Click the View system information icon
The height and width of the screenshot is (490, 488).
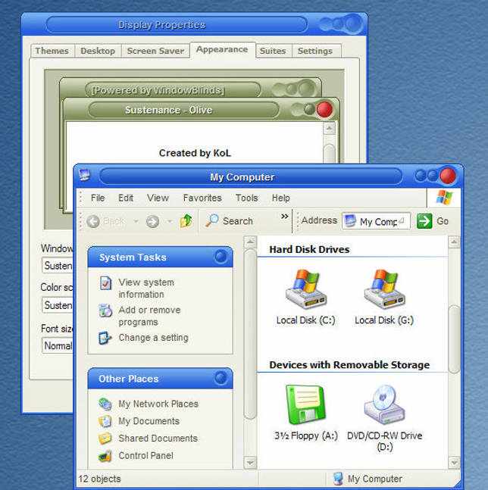point(105,283)
